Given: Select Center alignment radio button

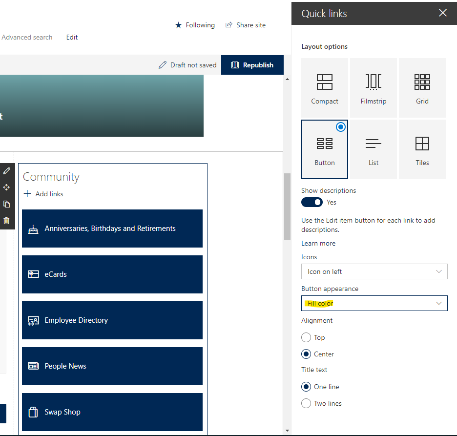Looking at the screenshot, I should pyautogui.click(x=306, y=354).
